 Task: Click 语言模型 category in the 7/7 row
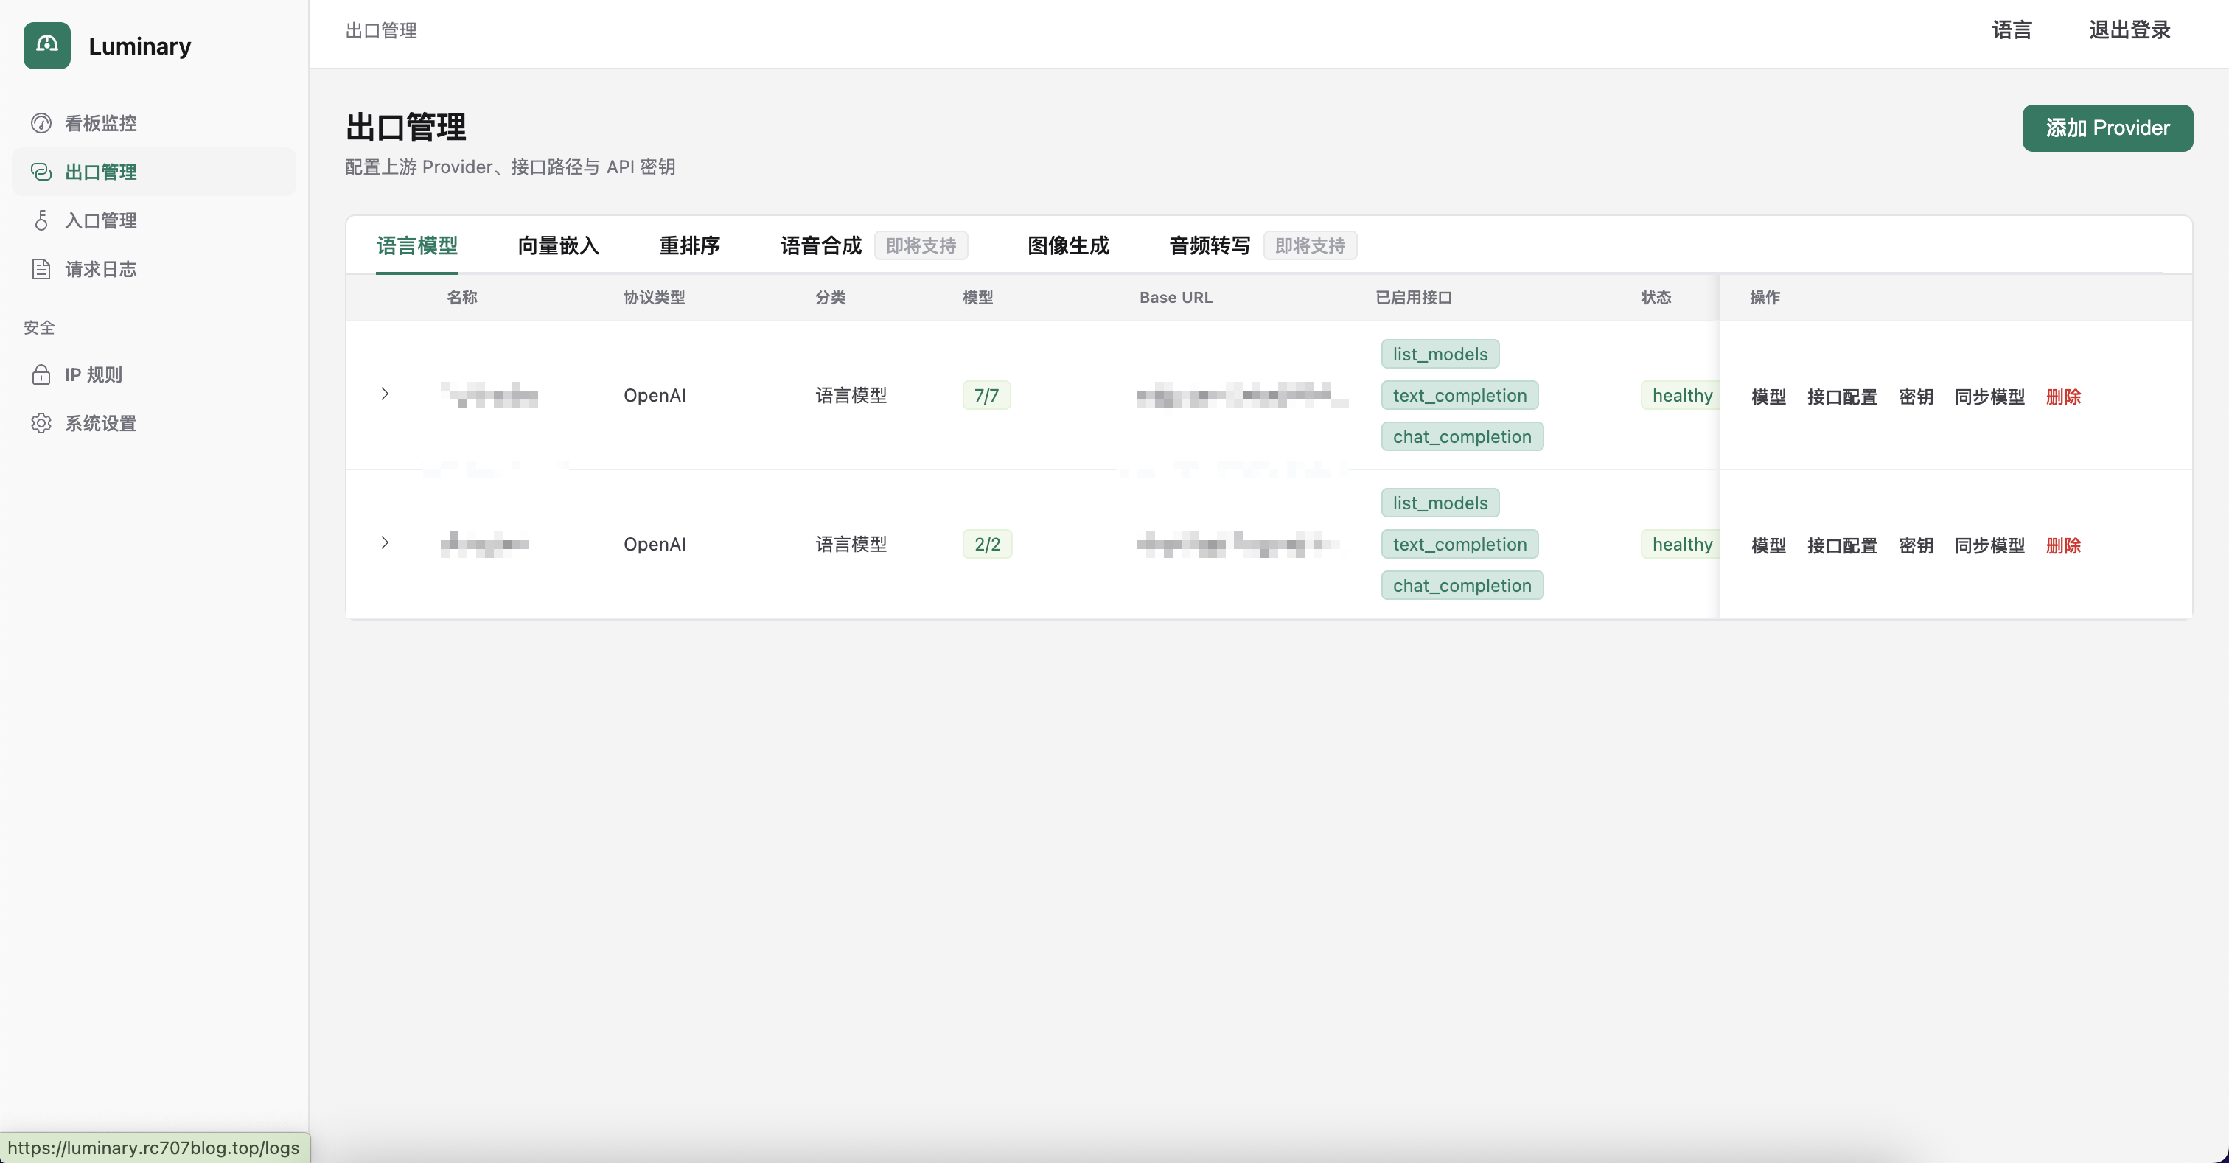coord(851,396)
